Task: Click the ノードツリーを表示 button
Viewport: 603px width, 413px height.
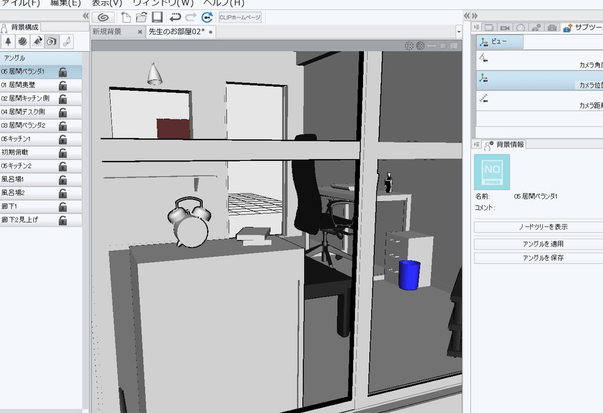Action: (538, 227)
